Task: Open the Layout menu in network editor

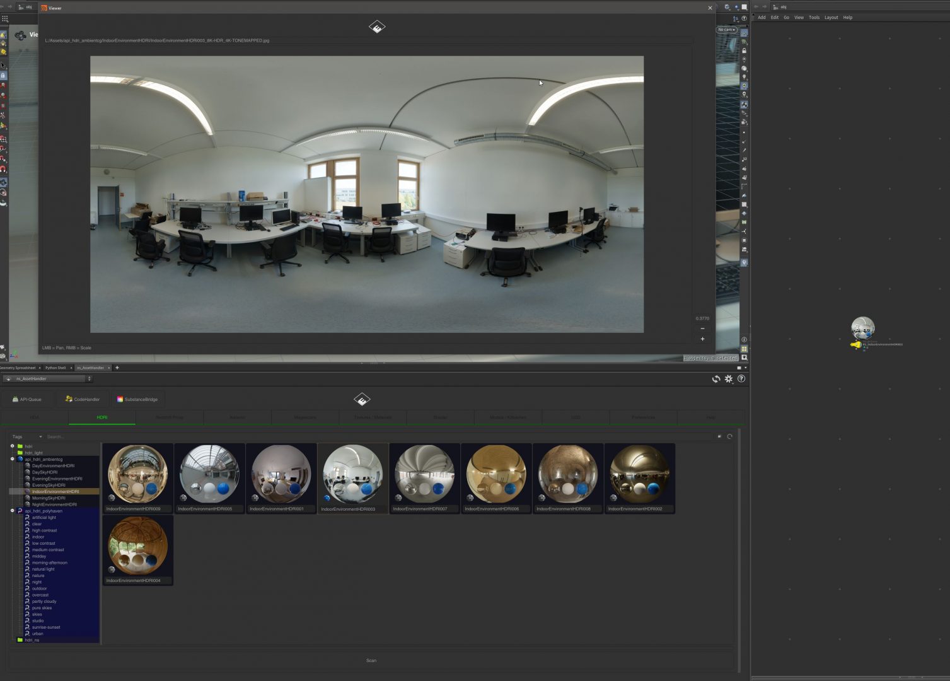Action: (831, 18)
